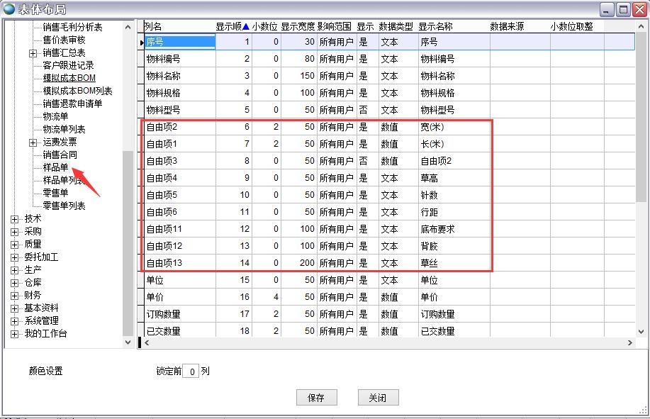The image size is (650, 419).
Task: Click the 锁定前 column count field
Action: [x=190, y=371]
